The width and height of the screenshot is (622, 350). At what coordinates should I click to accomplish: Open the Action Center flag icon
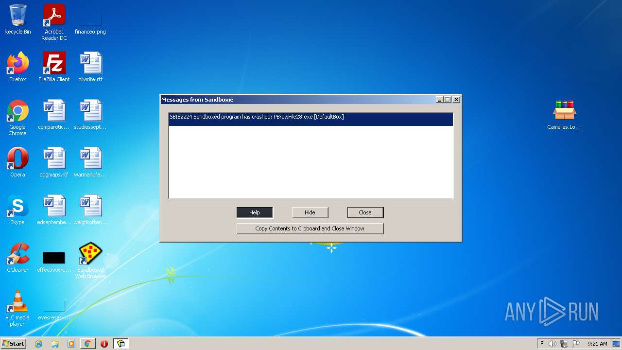click(576, 344)
